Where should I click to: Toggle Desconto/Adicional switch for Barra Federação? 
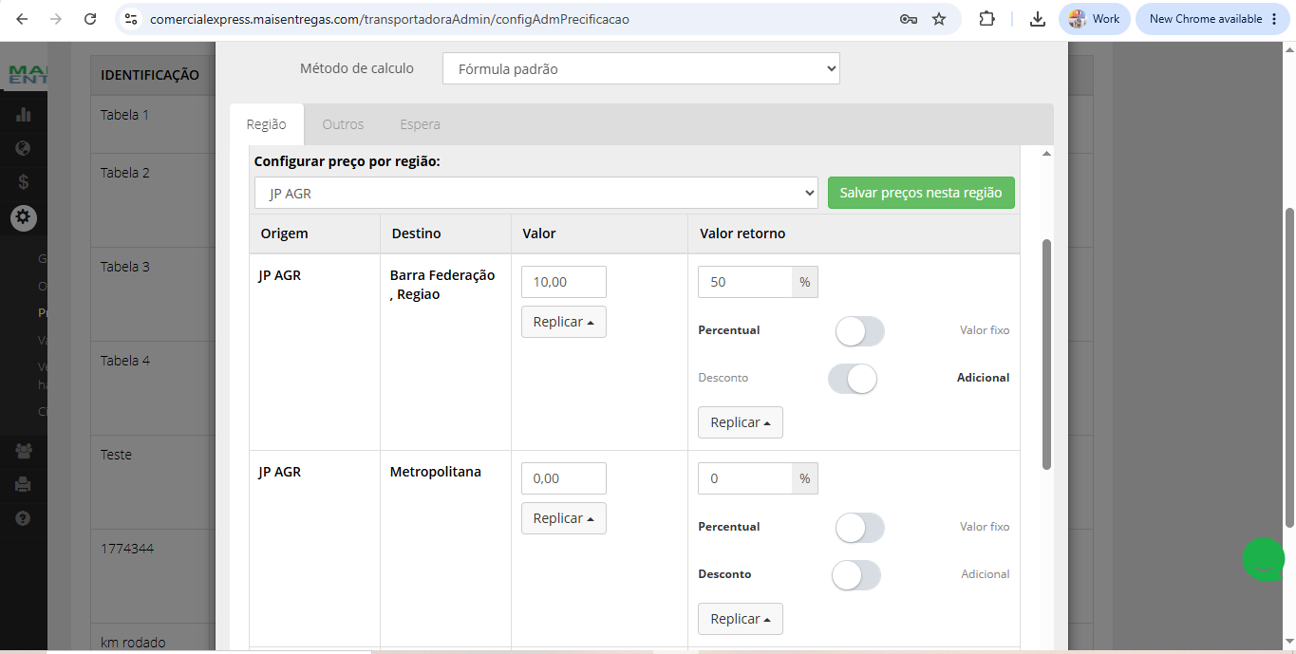click(853, 379)
